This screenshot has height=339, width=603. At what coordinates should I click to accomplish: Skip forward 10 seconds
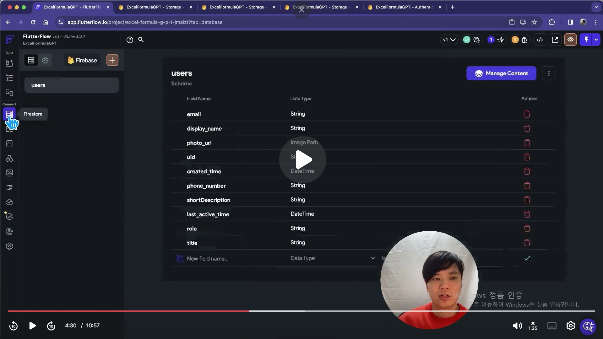click(51, 326)
